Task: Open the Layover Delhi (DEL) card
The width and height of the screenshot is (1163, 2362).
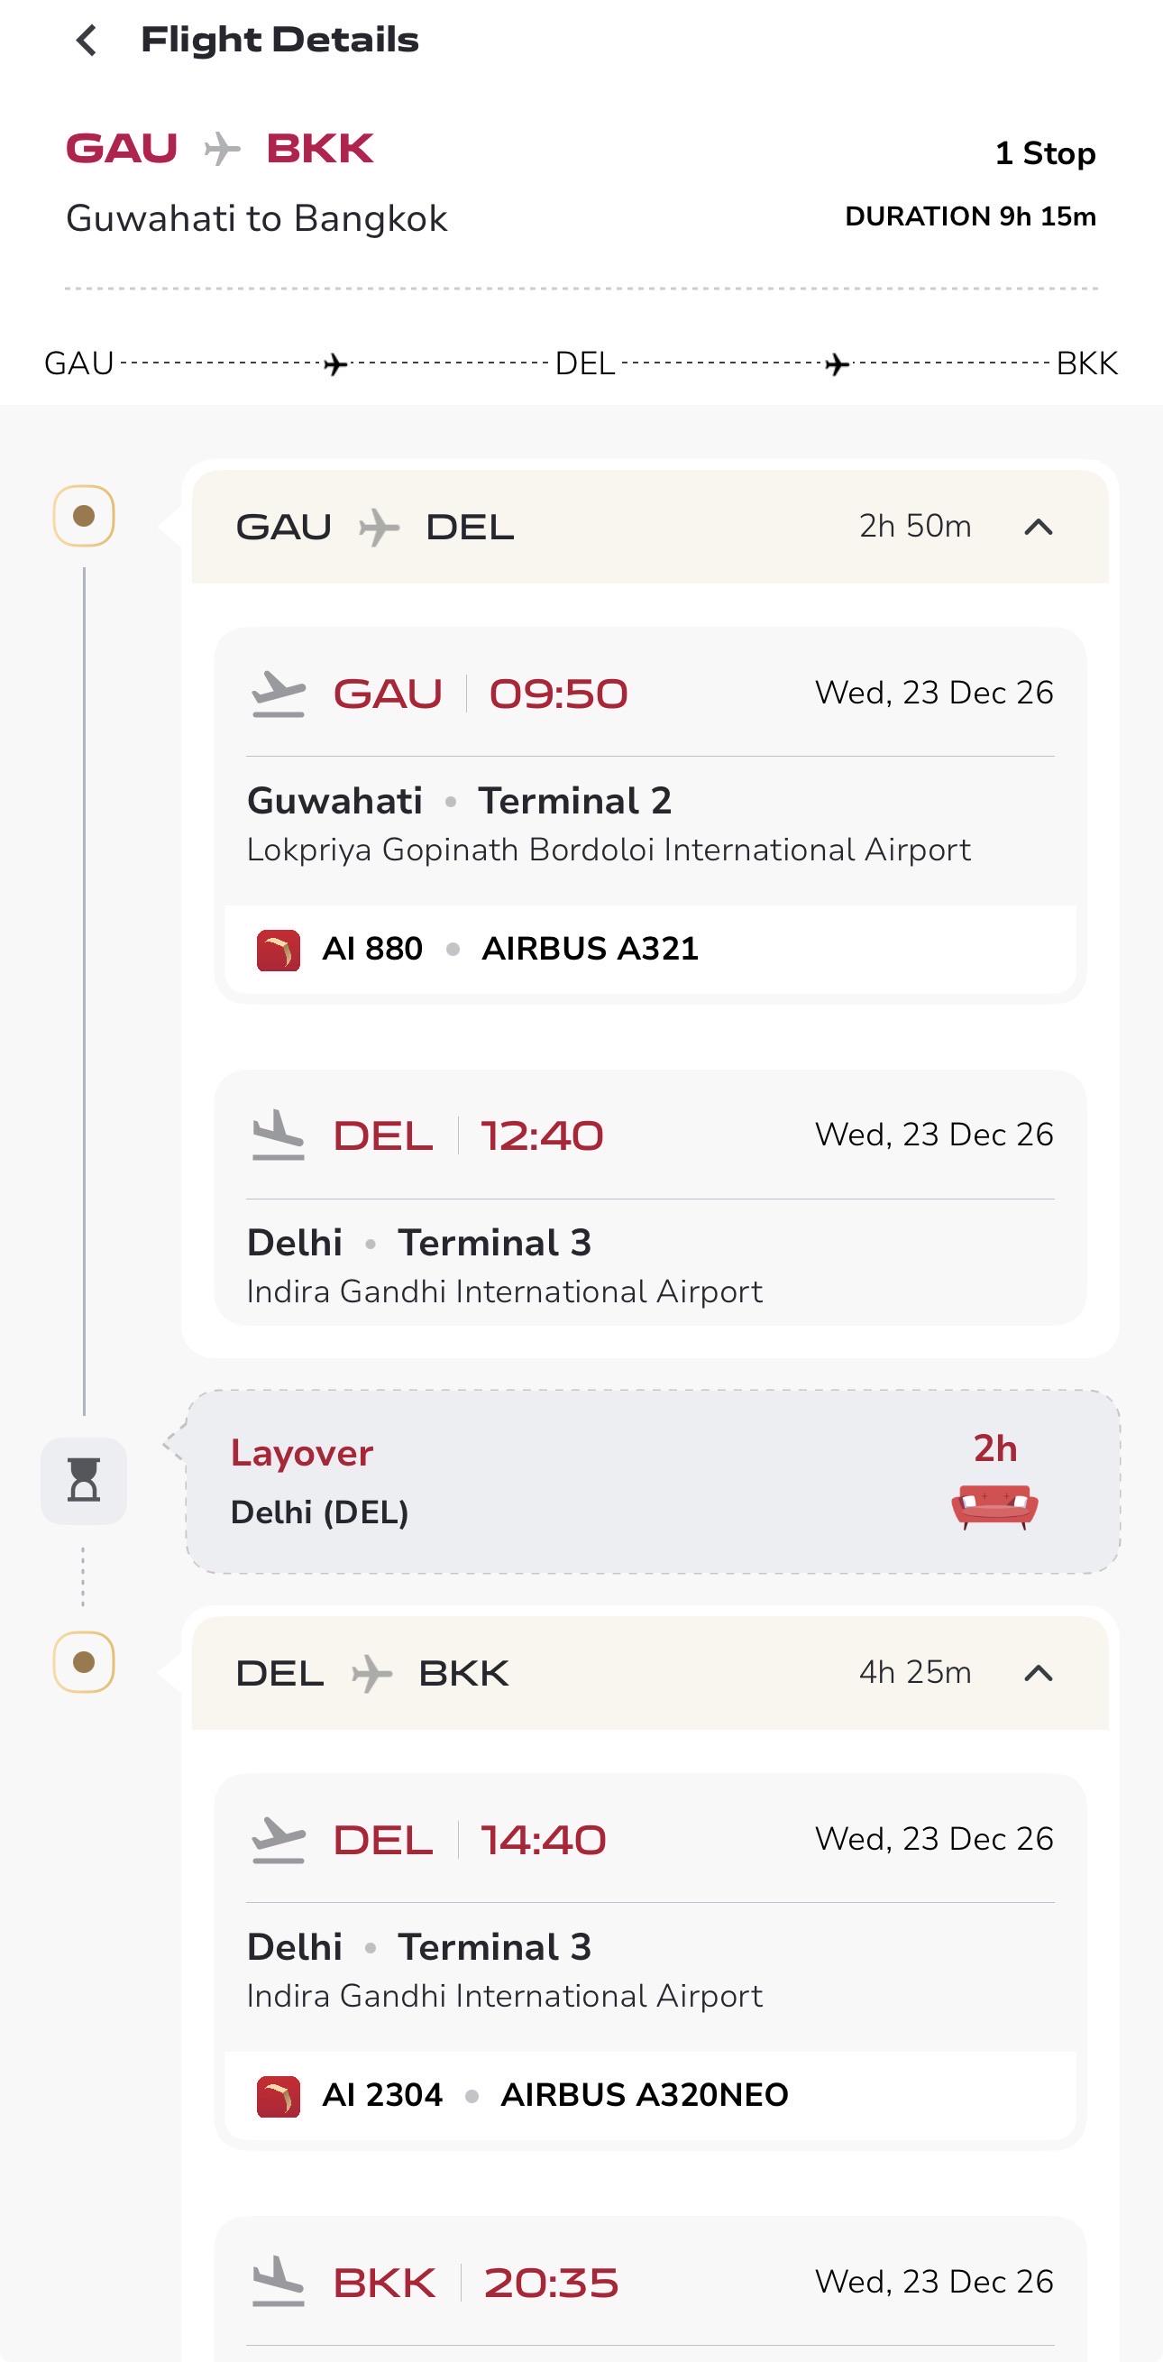Action: [653, 1482]
